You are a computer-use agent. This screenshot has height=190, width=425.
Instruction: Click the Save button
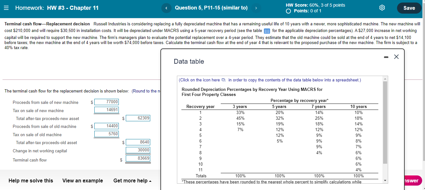coord(409,8)
